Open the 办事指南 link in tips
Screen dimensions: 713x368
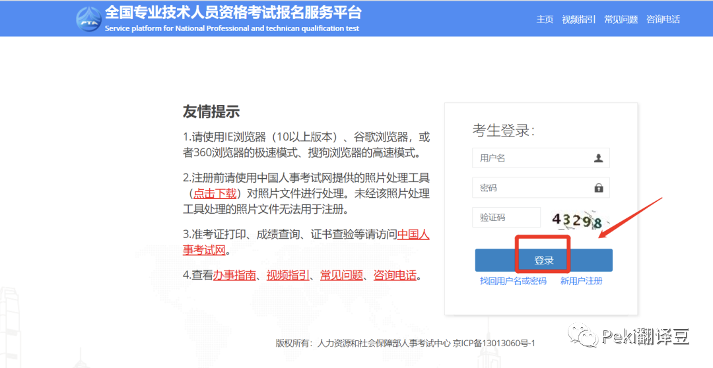(x=234, y=275)
